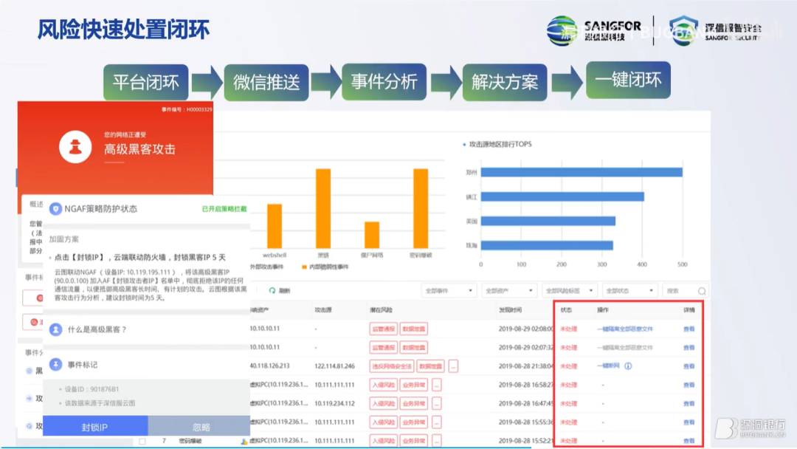This screenshot has height=449, width=797.
Task: Toggle the 内部脆弱性事件 chart legend entry
Action: pos(325,267)
